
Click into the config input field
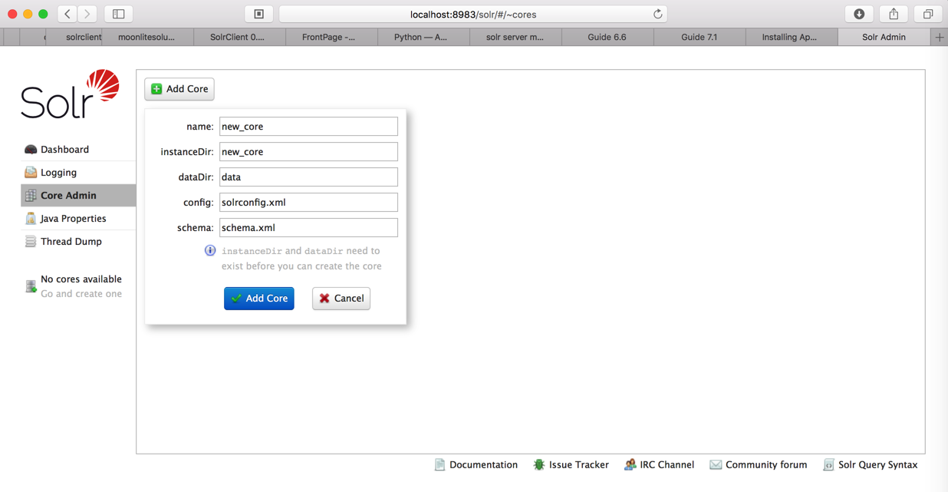(308, 203)
